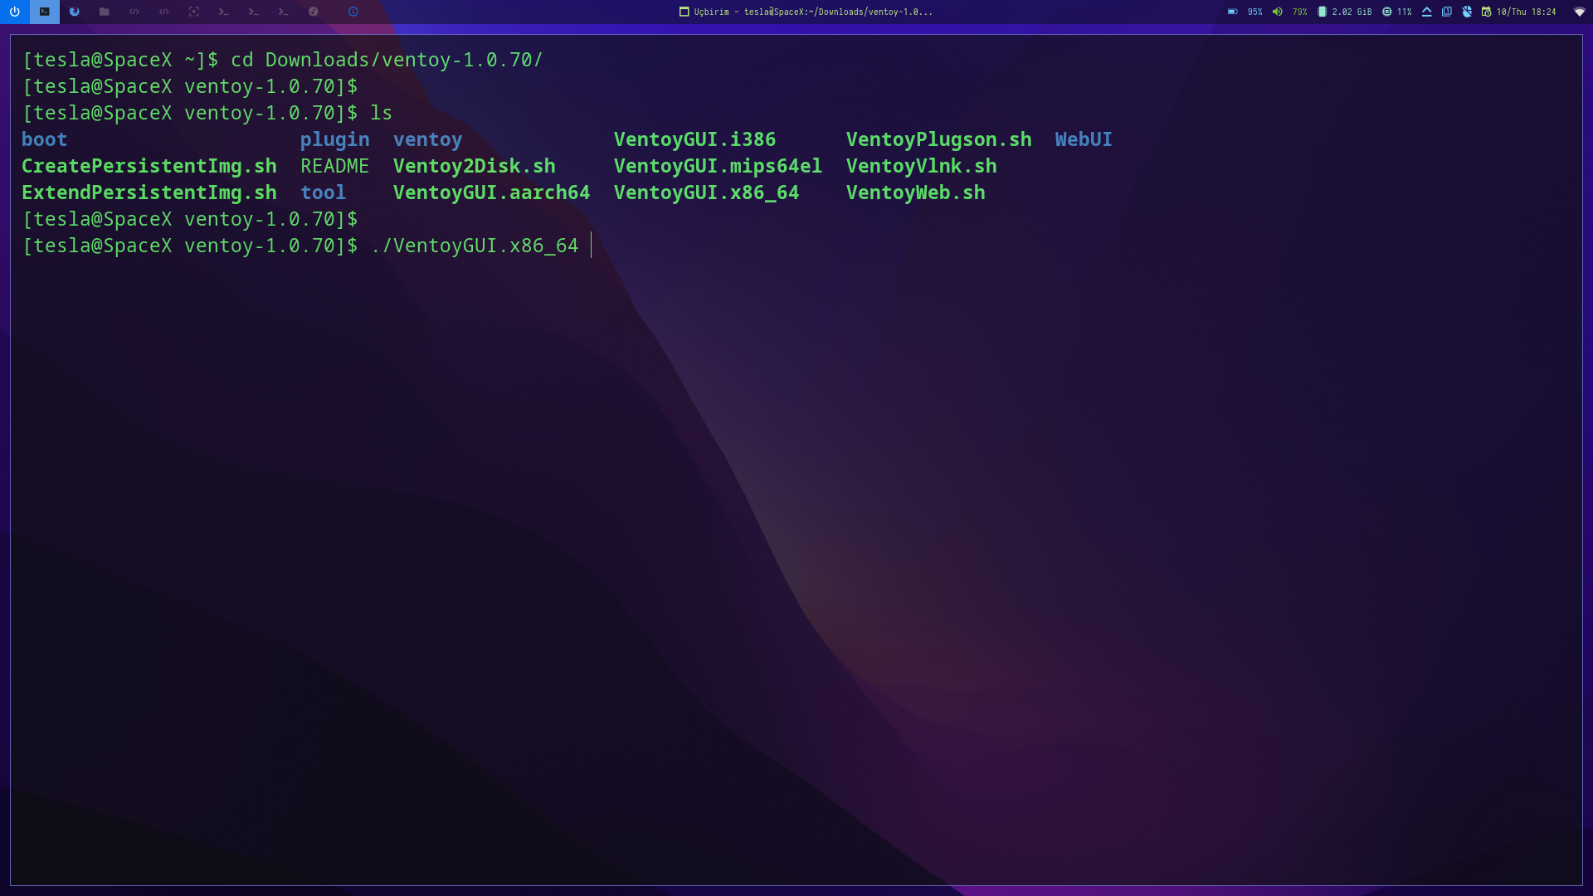Click the last terminal prompt workspace icon
The image size is (1593, 896).
click(x=284, y=12)
